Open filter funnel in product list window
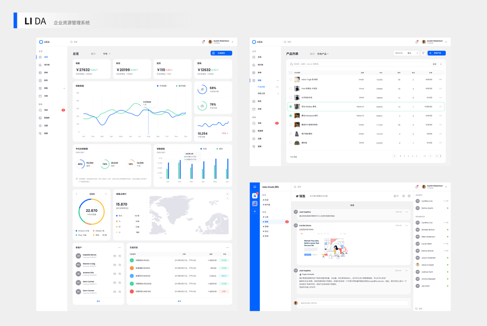 pos(423,53)
